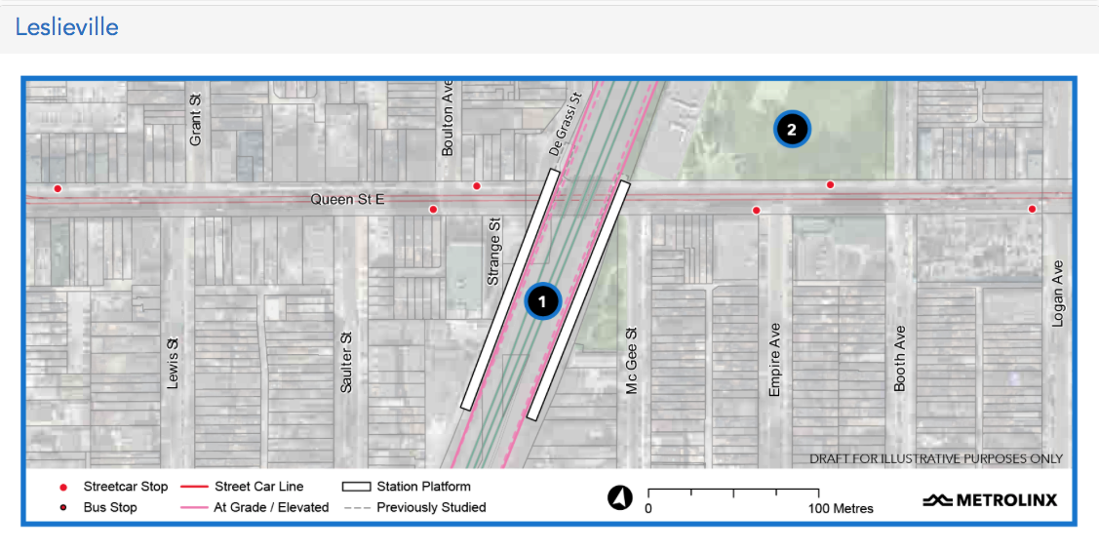Click the 100 Metres scale label
1099x552 pixels.
[841, 508]
